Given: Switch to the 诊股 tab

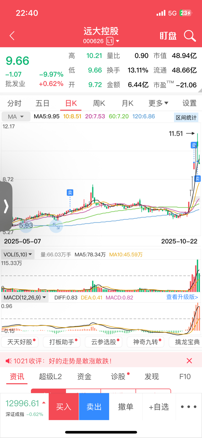Looking at the screenshot, I should tap(118, 377).
